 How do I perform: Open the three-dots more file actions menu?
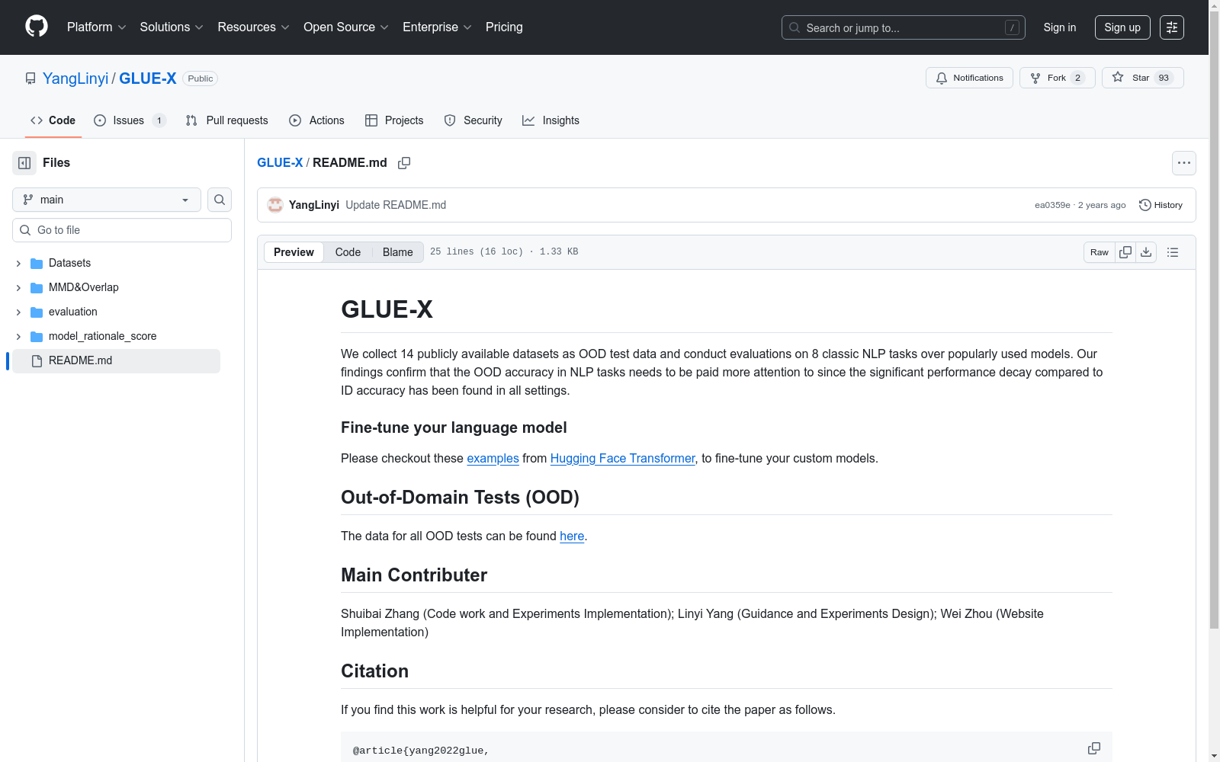[x=1184, y=163]
